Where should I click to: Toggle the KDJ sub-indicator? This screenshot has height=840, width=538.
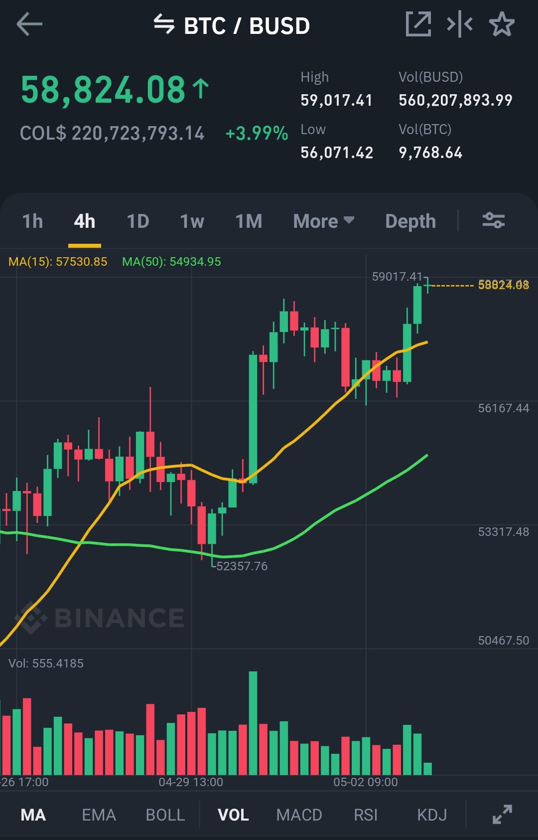click(x=432, y=815)
